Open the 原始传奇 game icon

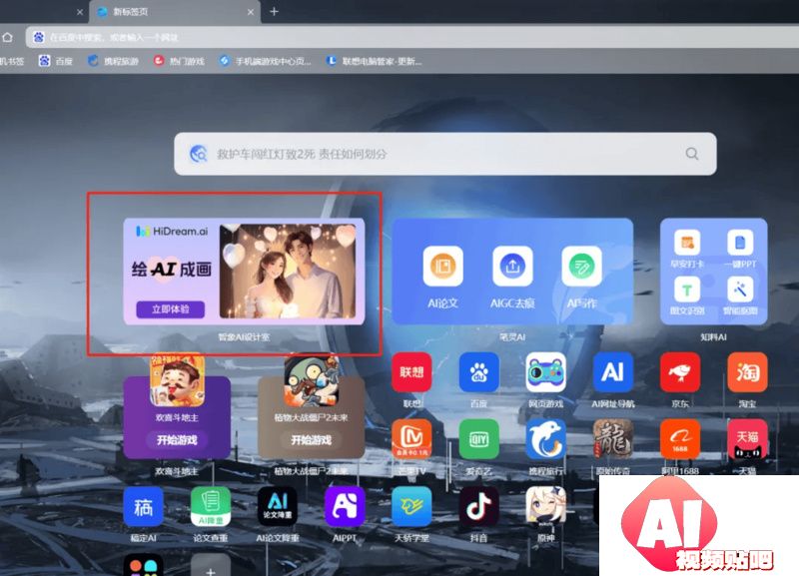613,439
